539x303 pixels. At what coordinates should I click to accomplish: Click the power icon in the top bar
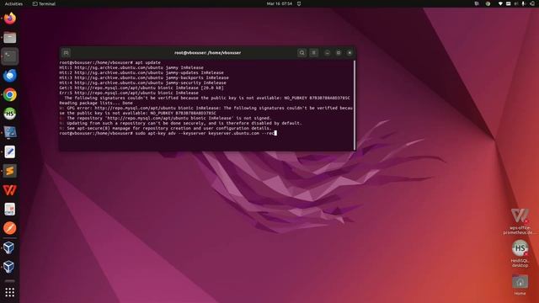532,3
